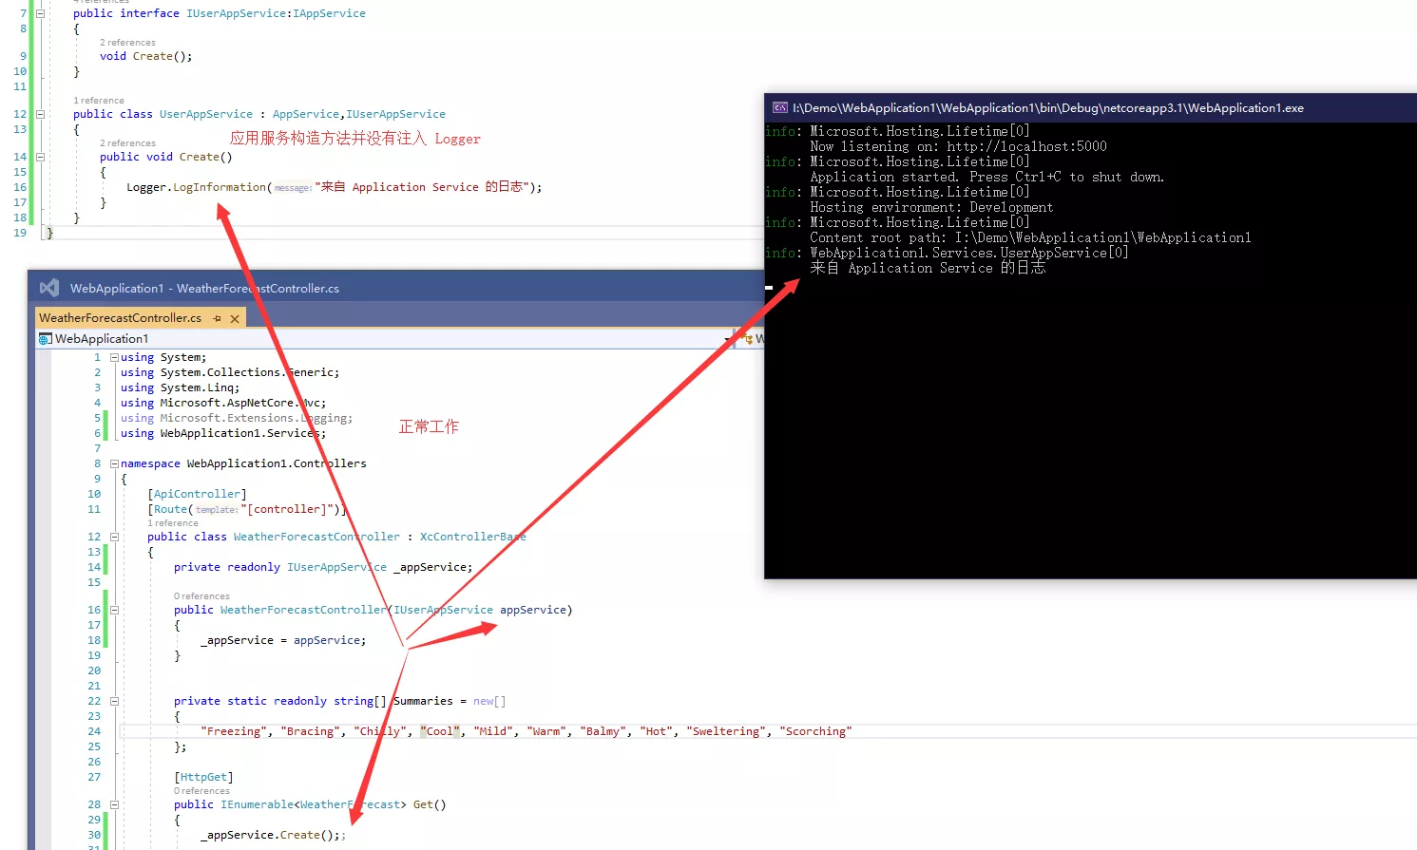Pin the WeatherForecastController.cs tab
The height and width of the screenshot is (850, 1417).
coord(218,319)
